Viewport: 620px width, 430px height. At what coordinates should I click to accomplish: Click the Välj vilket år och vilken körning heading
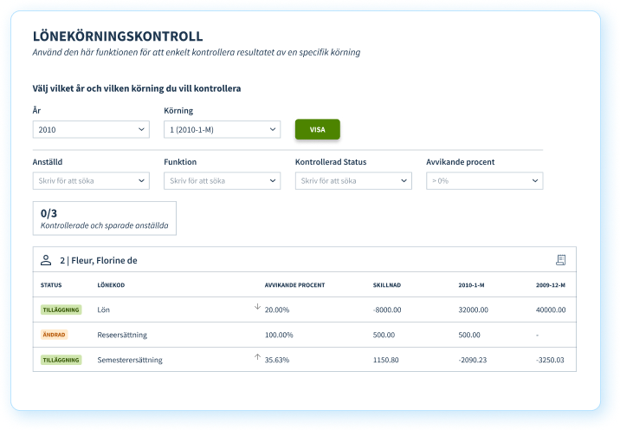coord(137,88)
